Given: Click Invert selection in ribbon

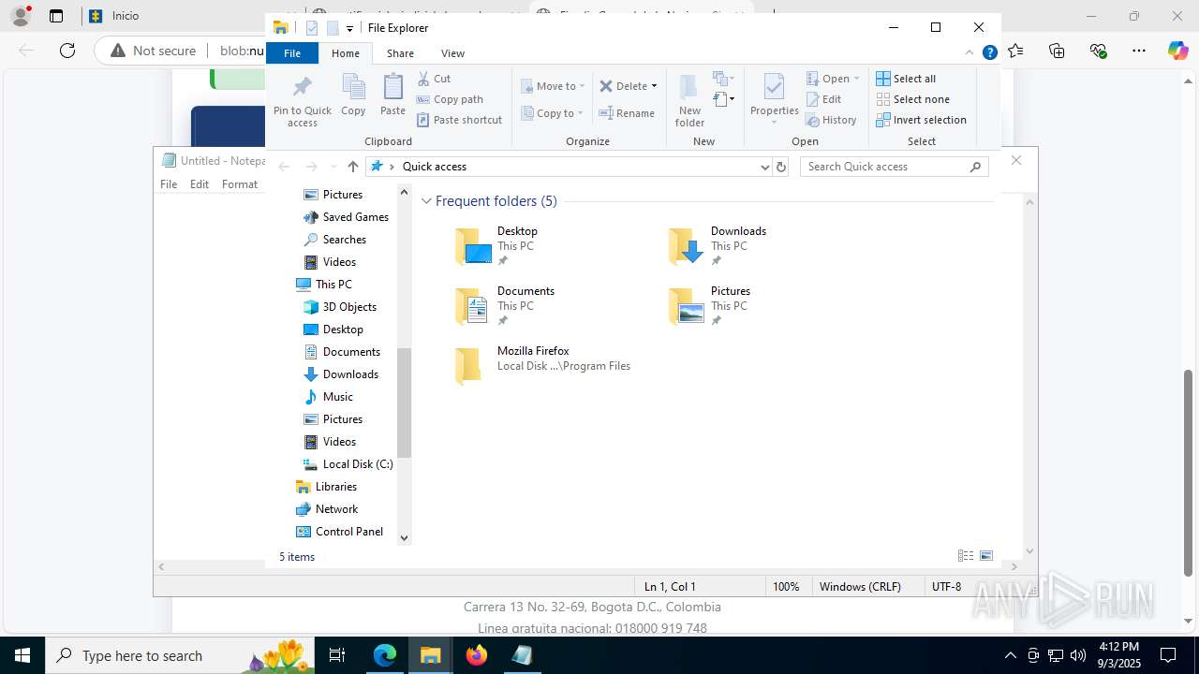Looking at the screenshot, I should (x=921, y=120).
